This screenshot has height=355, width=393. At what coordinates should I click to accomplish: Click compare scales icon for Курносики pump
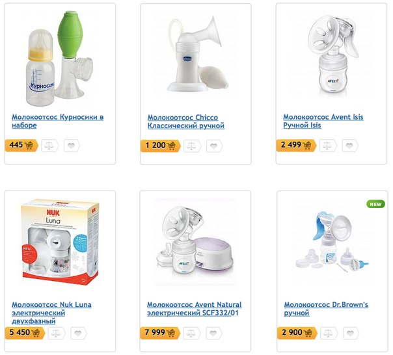coord(49,146)
